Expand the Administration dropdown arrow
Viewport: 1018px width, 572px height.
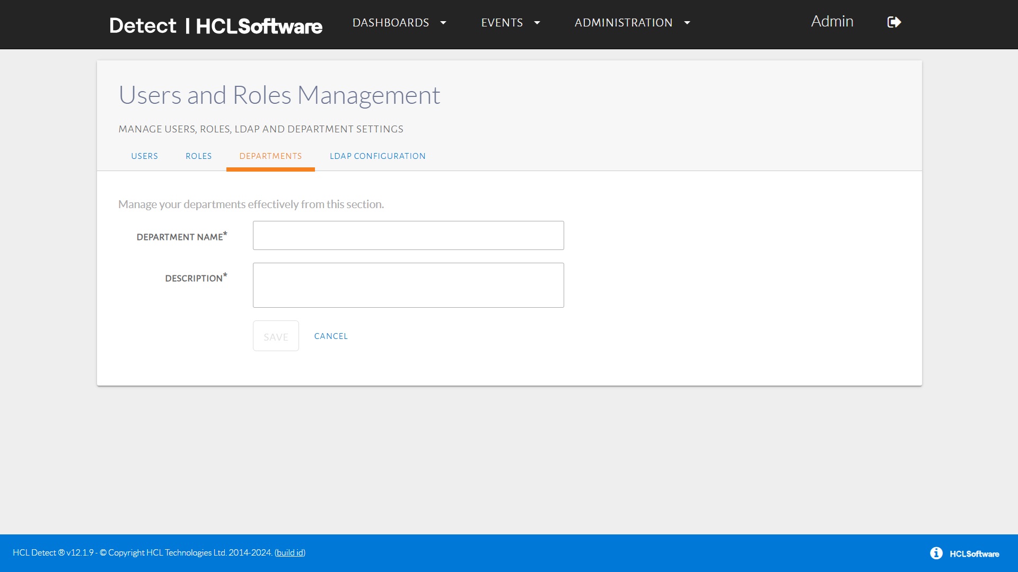point(687,23)
